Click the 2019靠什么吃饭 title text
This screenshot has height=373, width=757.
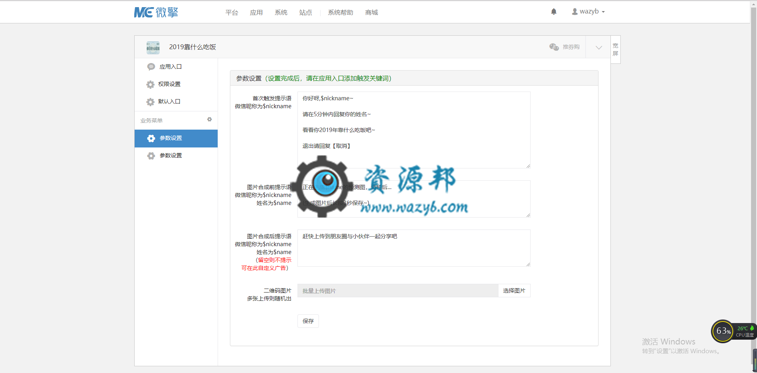tap(193, 47)
